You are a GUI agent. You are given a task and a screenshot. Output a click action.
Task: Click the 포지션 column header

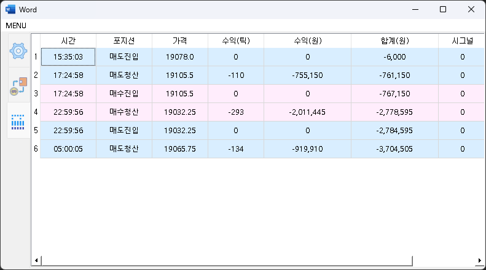pos(123,40)
